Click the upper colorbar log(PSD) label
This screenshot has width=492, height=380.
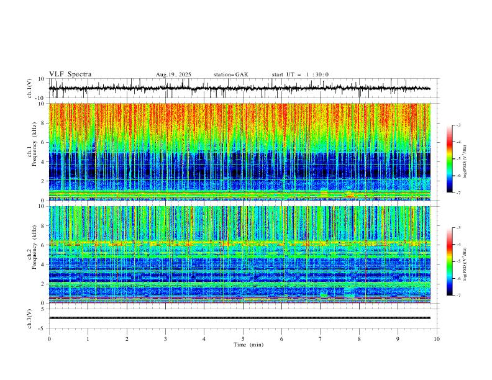click(x=465, y=162)
